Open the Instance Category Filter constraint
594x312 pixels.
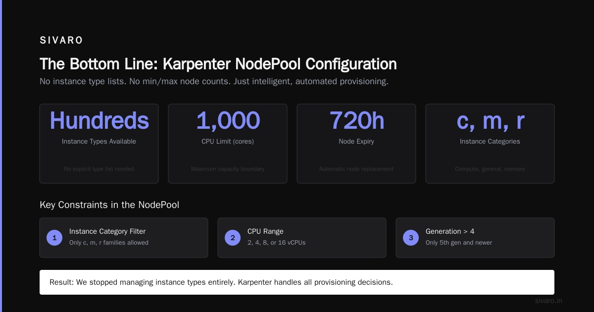[124, 238]
